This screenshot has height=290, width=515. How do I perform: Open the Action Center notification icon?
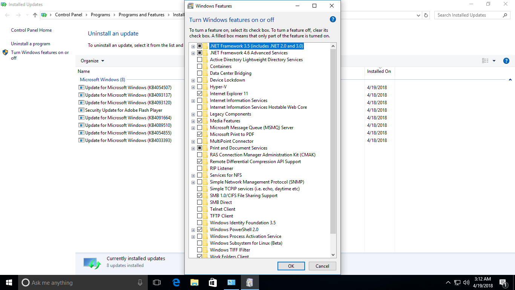503,282
